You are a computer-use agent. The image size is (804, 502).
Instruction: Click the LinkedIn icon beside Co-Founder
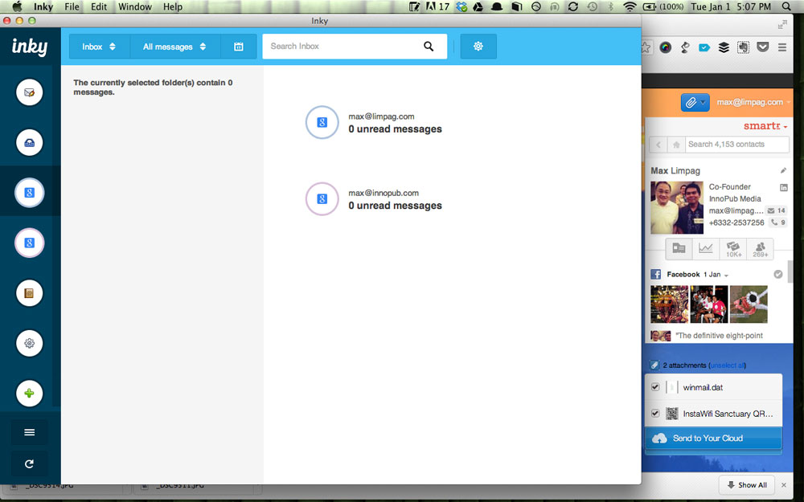(x=783, y=187)
